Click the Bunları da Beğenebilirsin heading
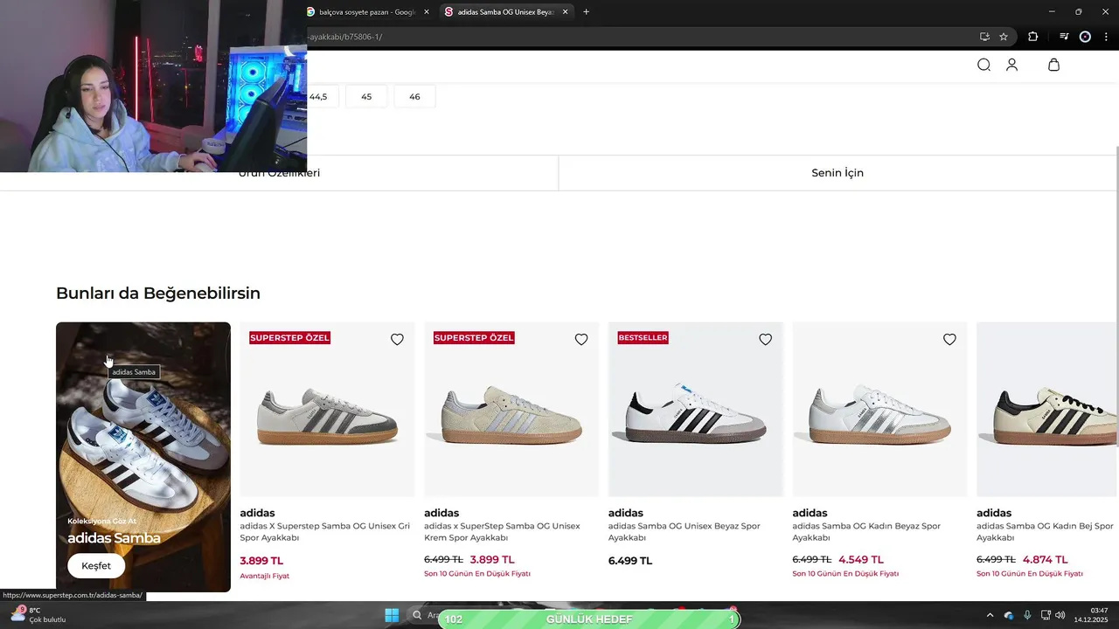 pyautogui.click(x=158, y=294)
